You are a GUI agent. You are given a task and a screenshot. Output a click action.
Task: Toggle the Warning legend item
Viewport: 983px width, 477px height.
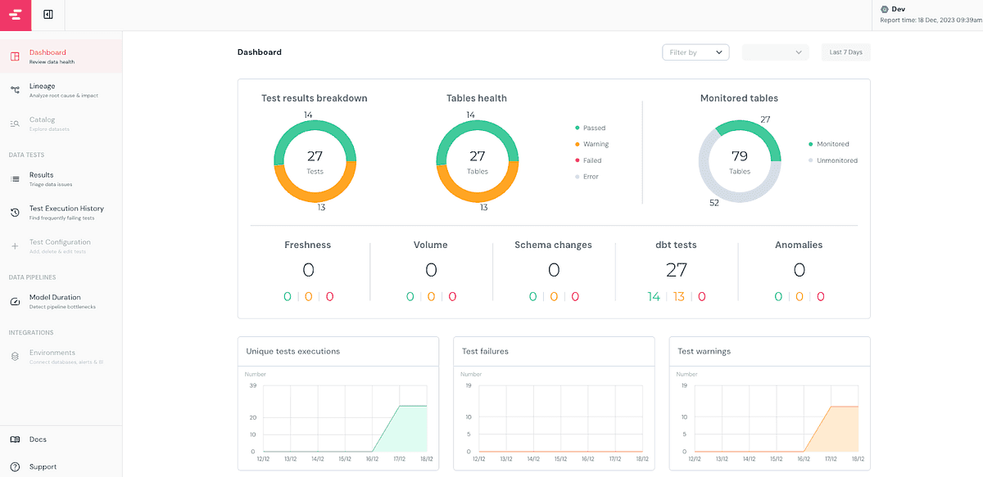click(592, 144)
